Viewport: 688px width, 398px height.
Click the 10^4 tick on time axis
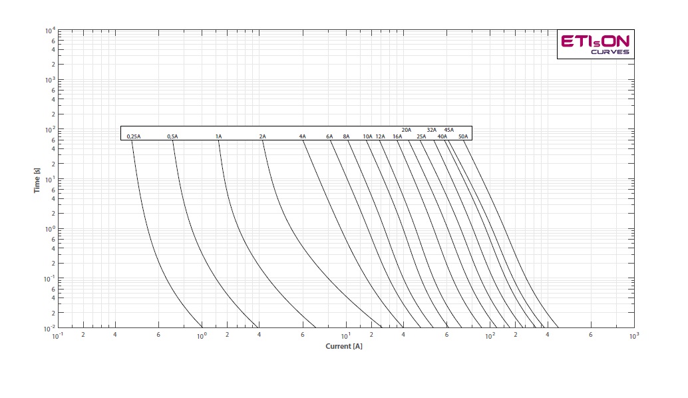coord(49,31)
